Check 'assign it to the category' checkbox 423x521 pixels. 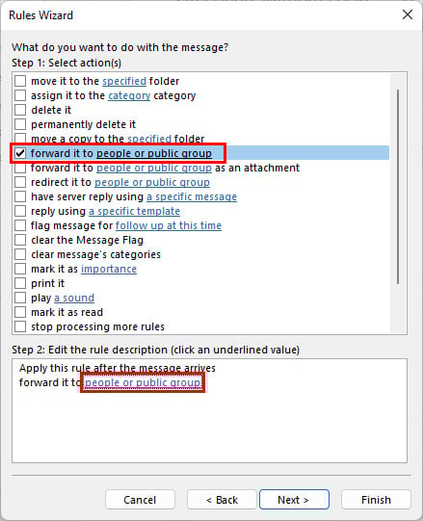pos(20,95)
